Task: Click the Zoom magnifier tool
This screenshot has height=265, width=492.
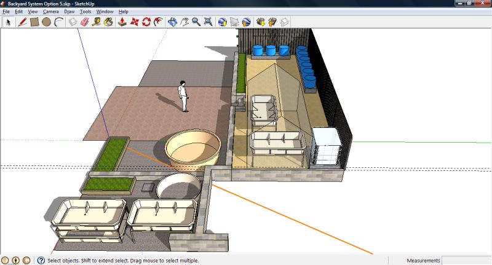Action: (x=196, y=22)
